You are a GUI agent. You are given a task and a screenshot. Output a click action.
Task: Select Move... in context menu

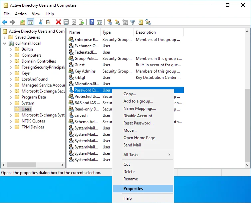click(143, 130)
